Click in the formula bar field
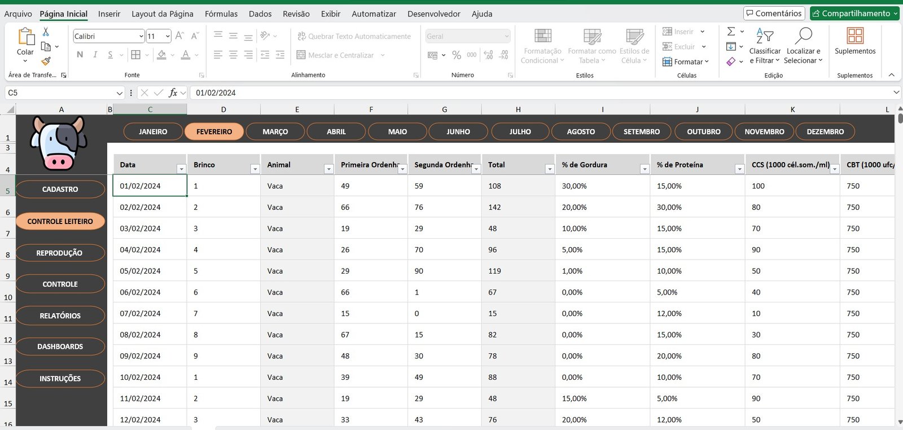This screenshot has height=430, width=903. pos(541,93)
